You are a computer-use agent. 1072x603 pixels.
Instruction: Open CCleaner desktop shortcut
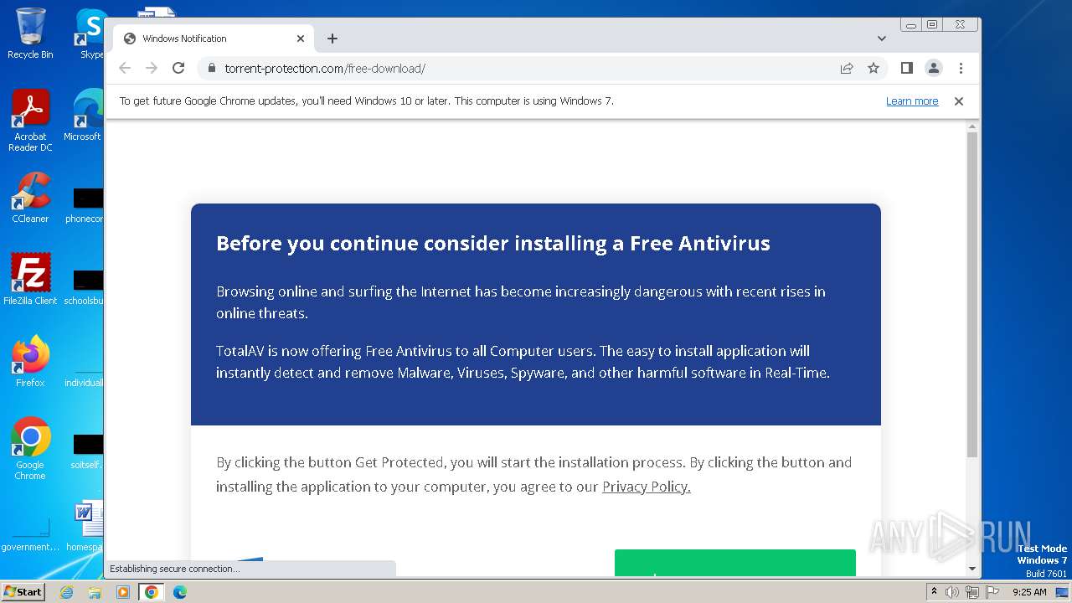30,198
